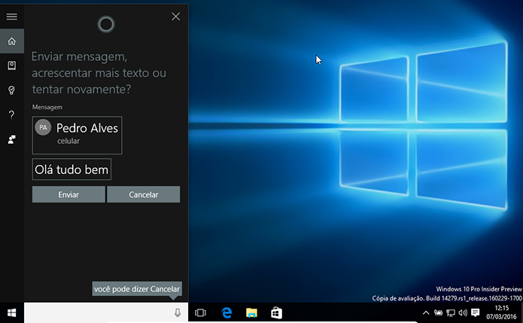Click the taskbar search input box
Viewport: 523px width, 323px height.
pos(99,312)
